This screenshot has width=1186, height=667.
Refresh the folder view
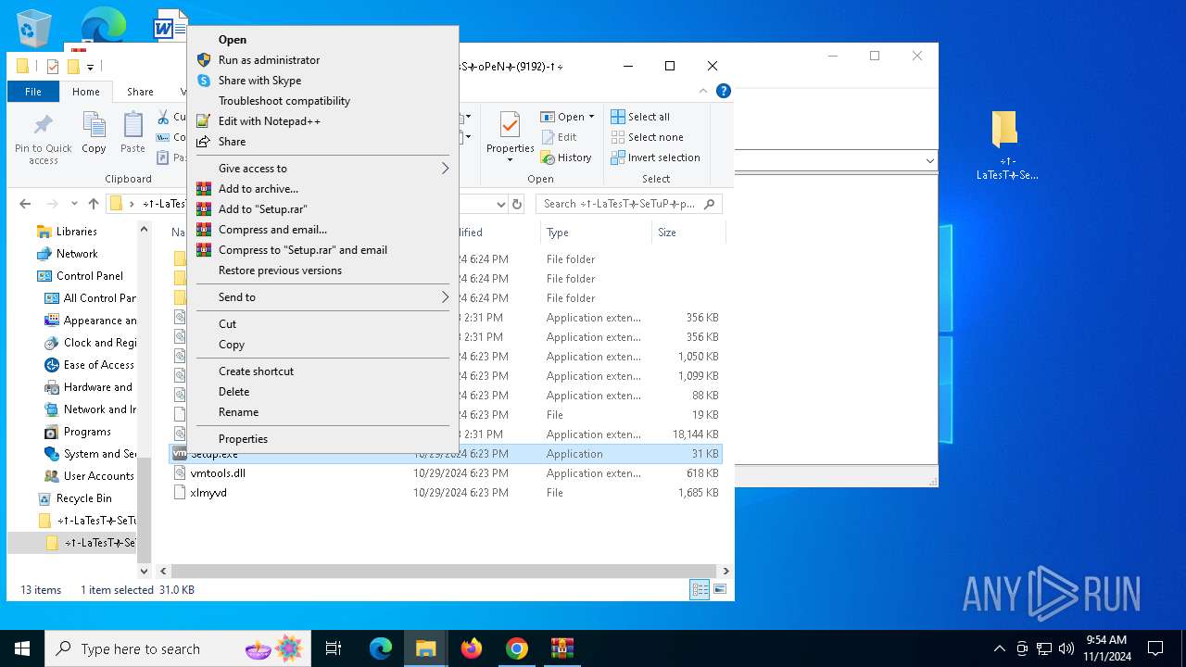[x=517, y=204]
